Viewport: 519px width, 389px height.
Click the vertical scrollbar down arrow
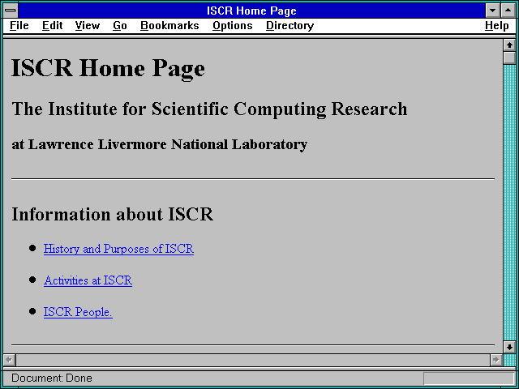[x=509, y=347]
